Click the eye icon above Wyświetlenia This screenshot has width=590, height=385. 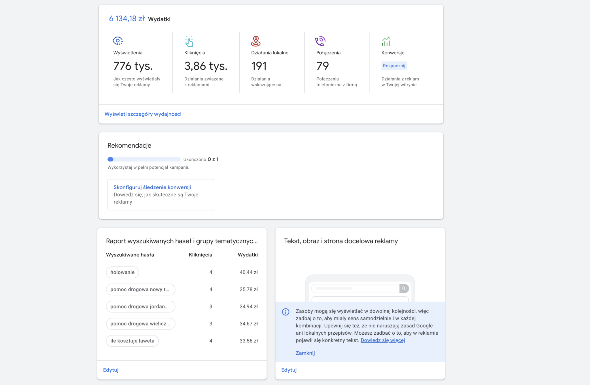(x=118, y=41)
